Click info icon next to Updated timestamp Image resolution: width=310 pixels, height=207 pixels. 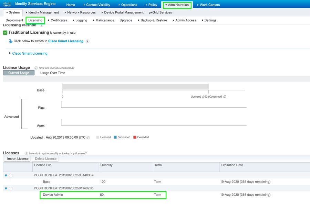point(88,138)
